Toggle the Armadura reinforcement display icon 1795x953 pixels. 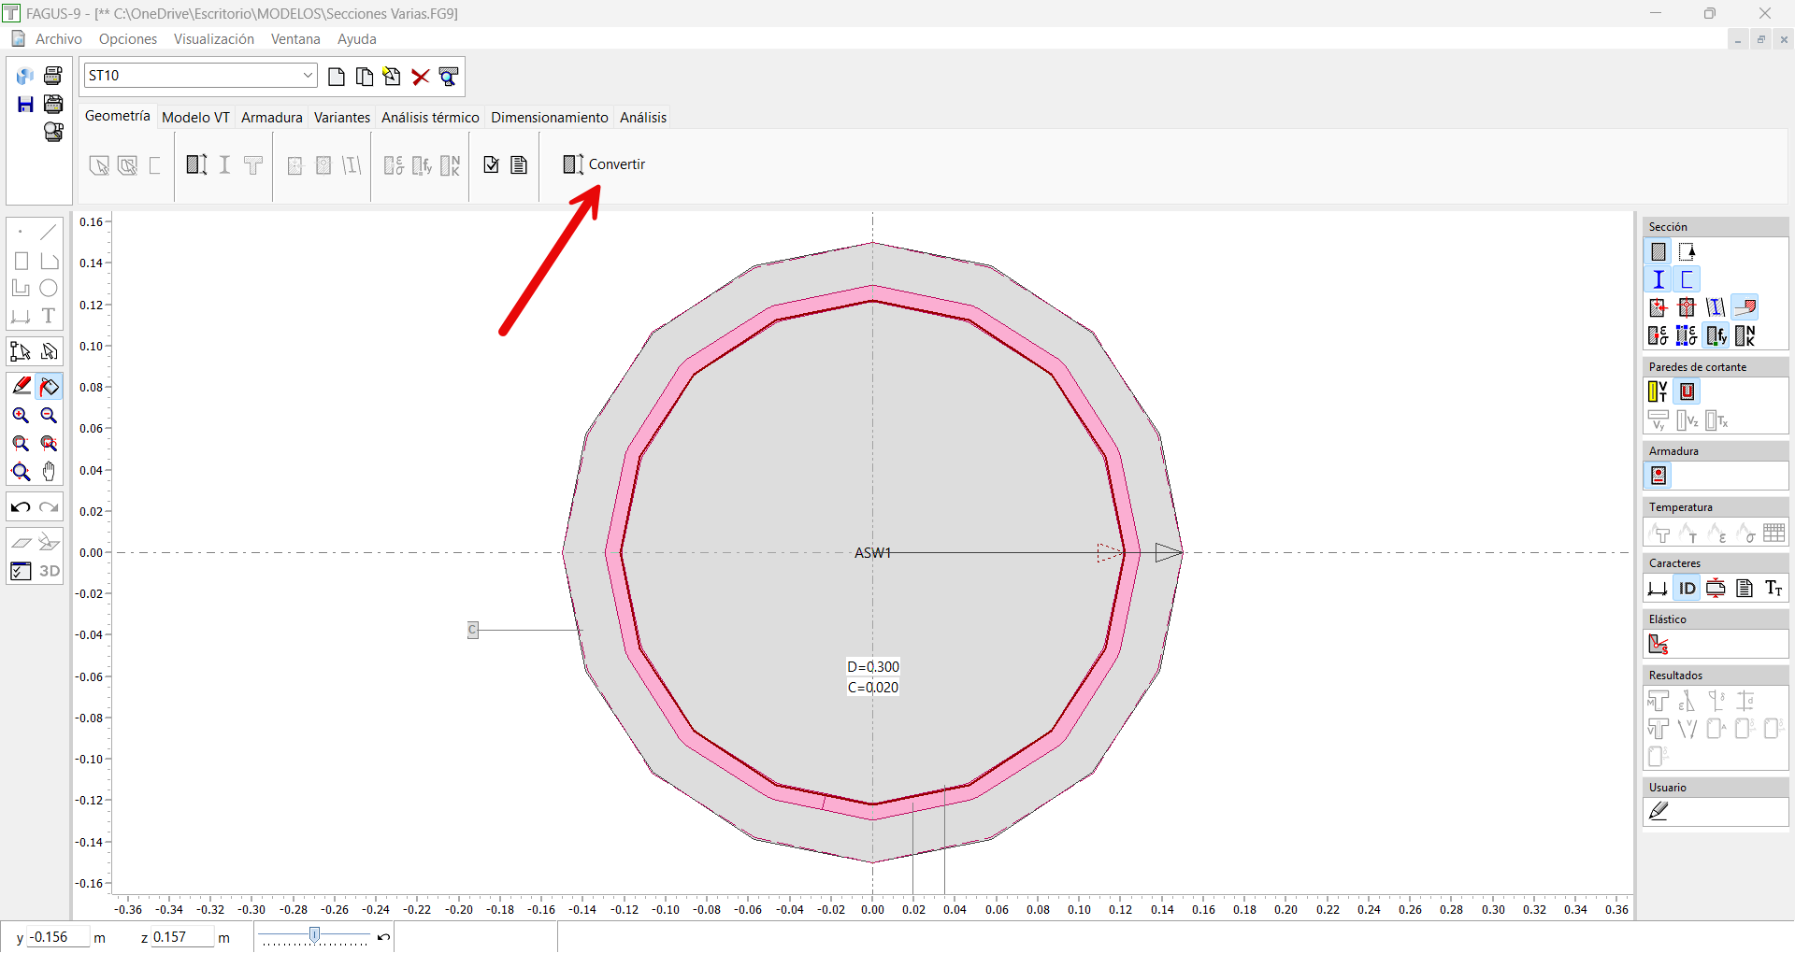coord(1659,476)
